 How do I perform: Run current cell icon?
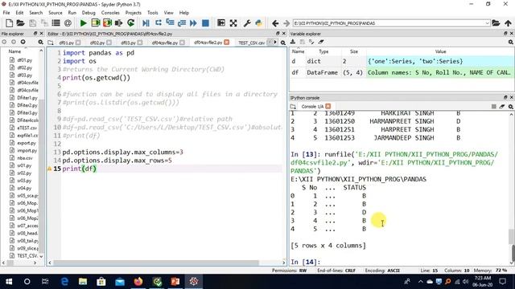(x=96, y=23)
